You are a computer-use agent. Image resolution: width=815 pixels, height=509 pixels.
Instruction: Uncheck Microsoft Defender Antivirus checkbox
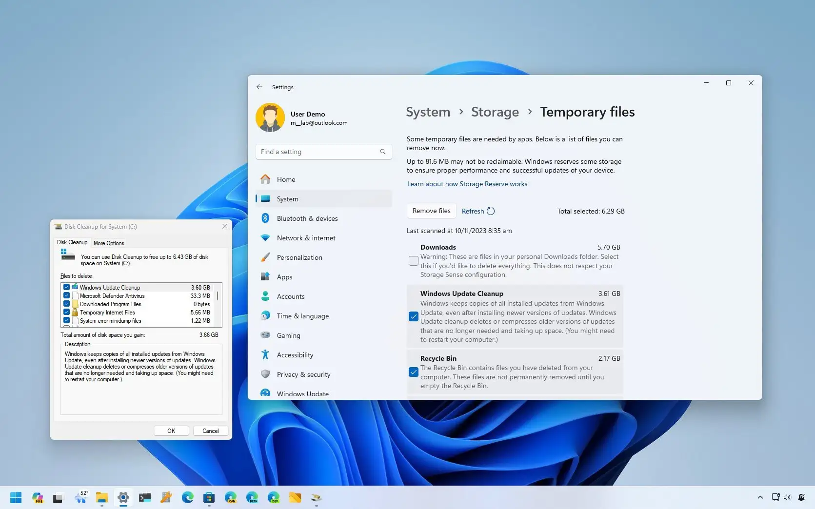coord(66,295)
